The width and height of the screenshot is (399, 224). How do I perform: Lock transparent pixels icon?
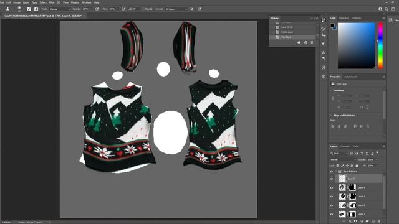click(338, 166)
